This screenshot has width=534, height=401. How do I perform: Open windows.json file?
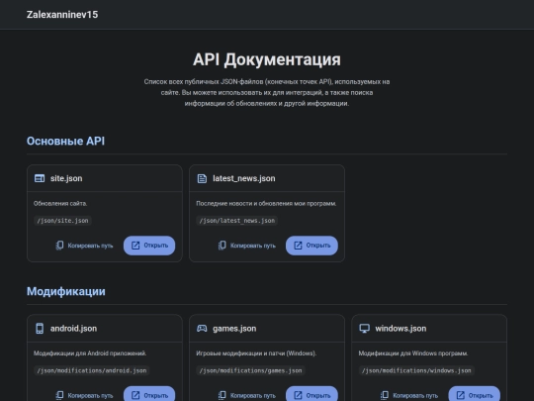tap(474, 394)
